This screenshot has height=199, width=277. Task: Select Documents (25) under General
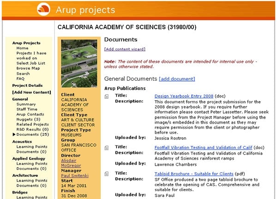(32, 134)
